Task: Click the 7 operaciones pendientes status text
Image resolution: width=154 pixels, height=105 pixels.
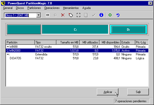Action: 131,101
